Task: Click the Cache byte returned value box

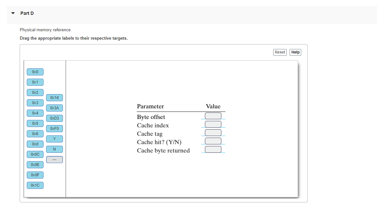Action: coord(213,149)
